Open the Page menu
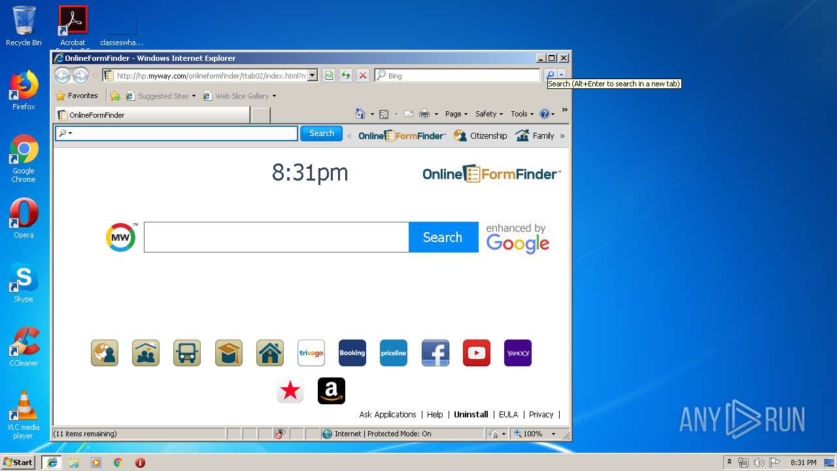837x471 pixels. pos(456,114)
